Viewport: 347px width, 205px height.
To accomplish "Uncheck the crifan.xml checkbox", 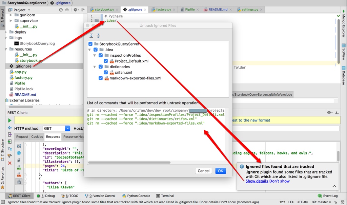I will tap(106, 72).
